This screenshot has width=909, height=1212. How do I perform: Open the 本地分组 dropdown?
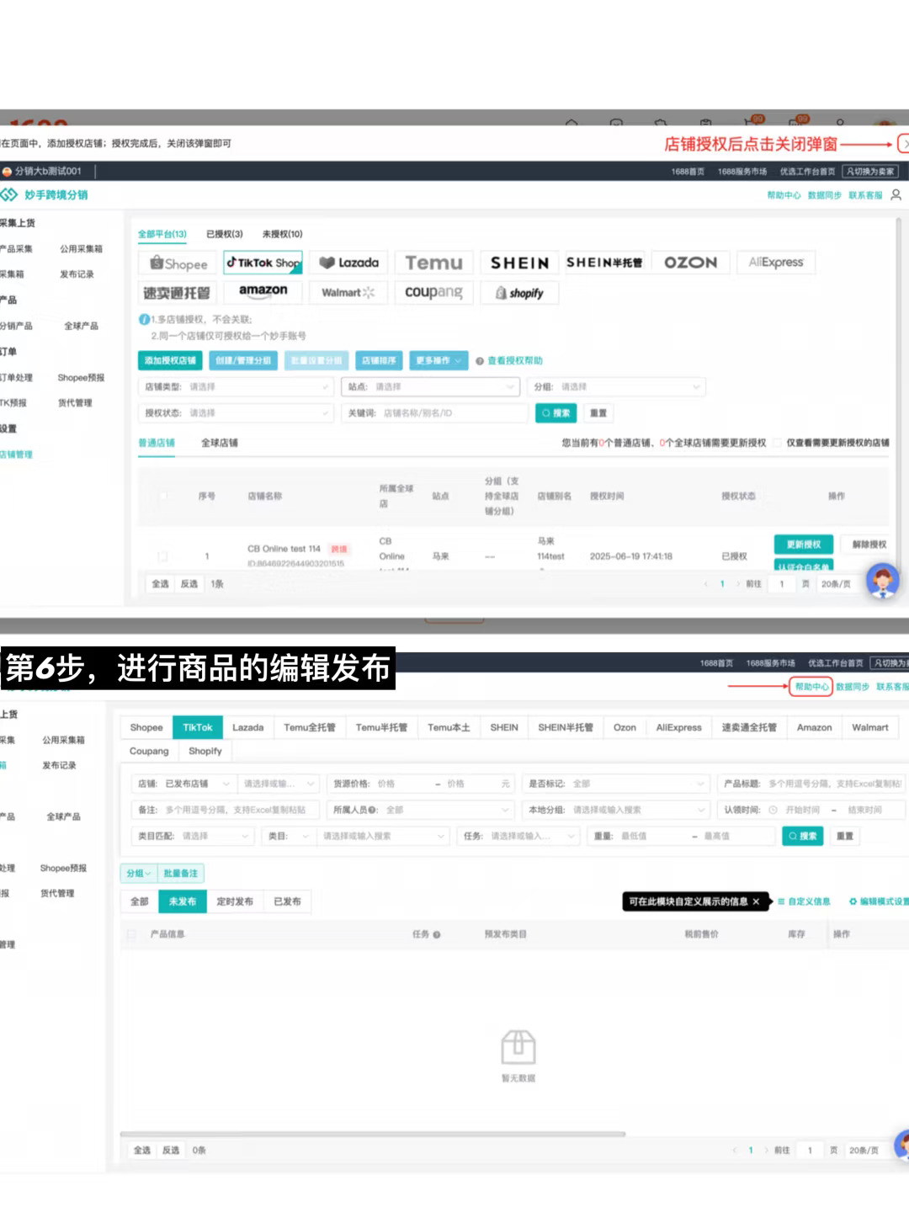615,810
